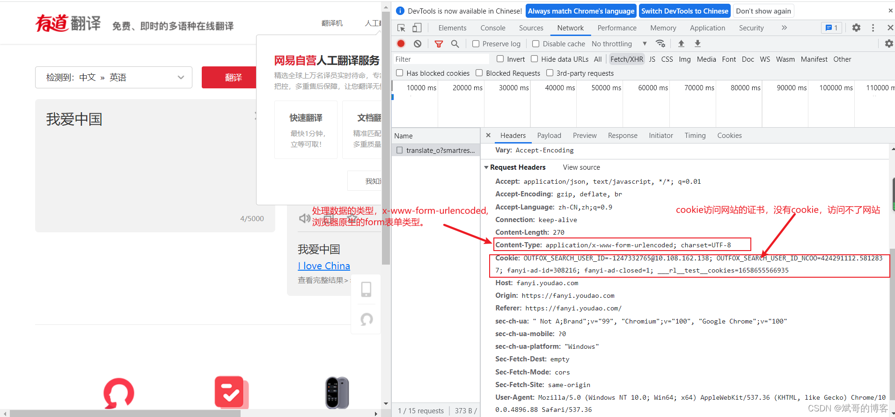Check Has blocked cookies checkbox
The image size is (895, 417).
[x=399, y=73]
